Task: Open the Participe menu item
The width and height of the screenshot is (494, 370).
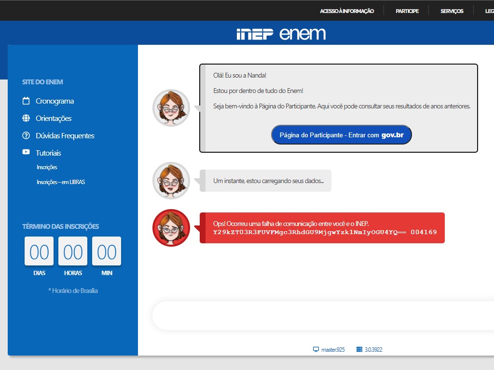Action: tap(407, 11)
